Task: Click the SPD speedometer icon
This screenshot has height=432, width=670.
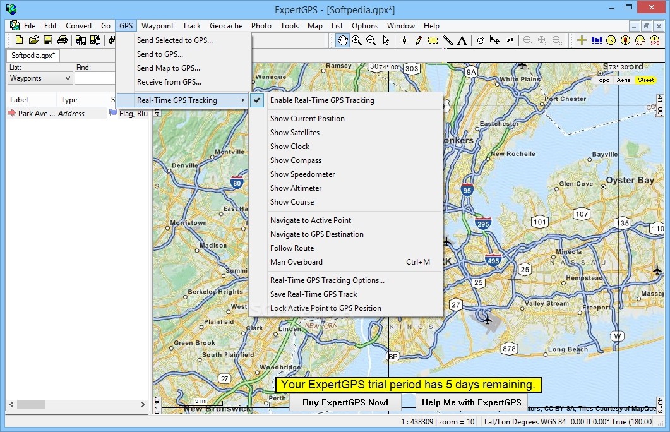Action: click(x=655, y=40)
